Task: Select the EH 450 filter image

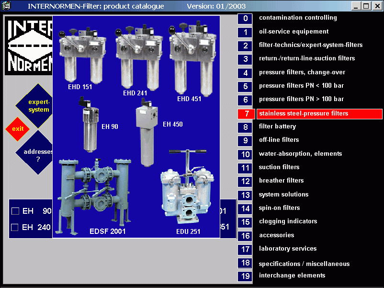Action: tap(147, 132)
